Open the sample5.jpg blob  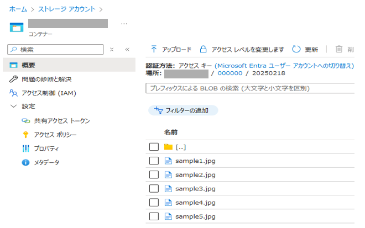[195, 216]
